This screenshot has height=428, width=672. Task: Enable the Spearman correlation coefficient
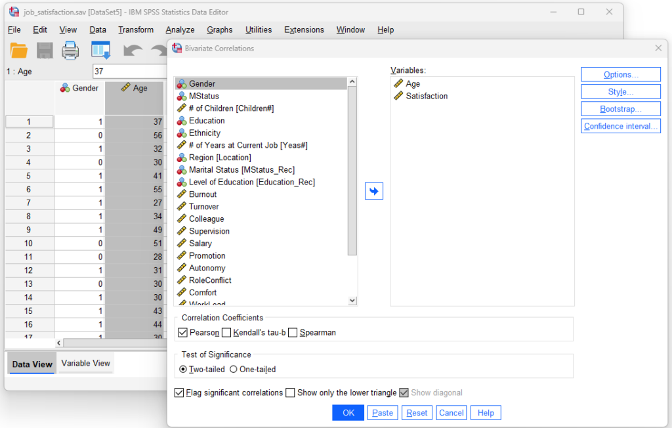pyautogui.click(x=292, y=332)
